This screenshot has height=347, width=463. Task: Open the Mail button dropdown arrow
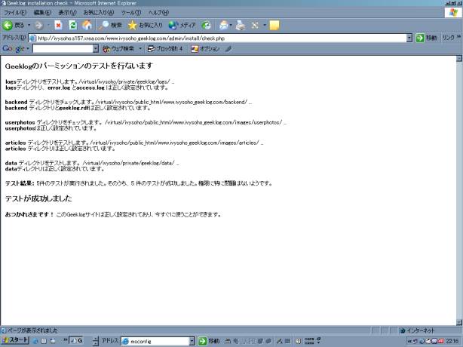(231, 26)
